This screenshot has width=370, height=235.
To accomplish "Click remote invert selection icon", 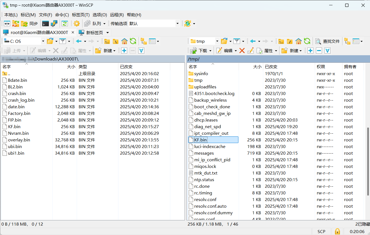I will click(x=328, y=51).
